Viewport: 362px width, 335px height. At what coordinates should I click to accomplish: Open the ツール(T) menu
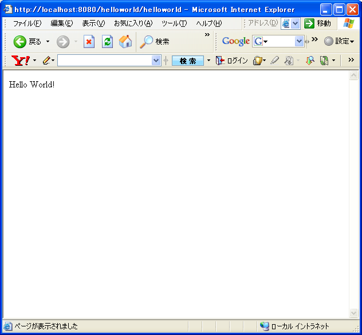point(174,23)
